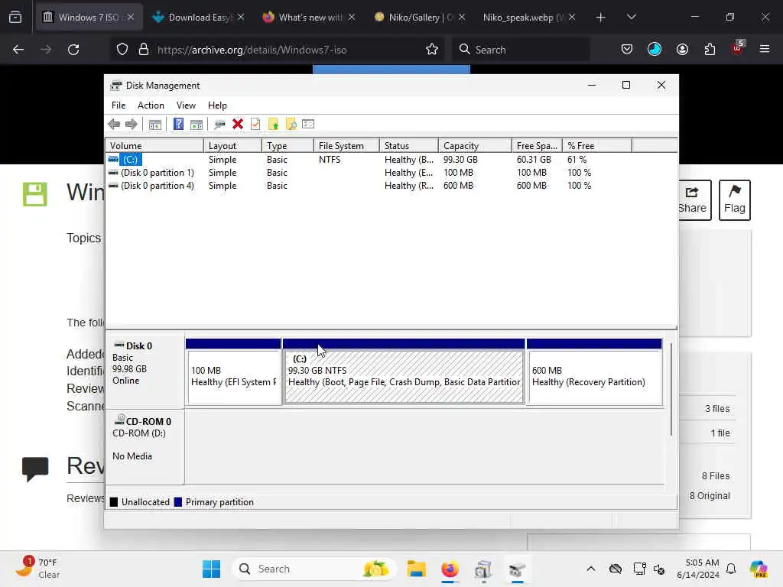Viewport: 783px width, 587px height.
Task: Select the 600 MB Recovery Partition block
Action: pyautogui.click(x=594, y=372)
